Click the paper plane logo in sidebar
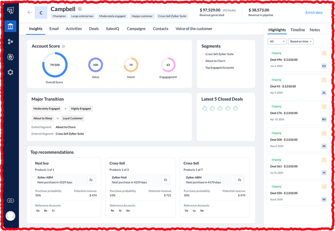 (x=10, y=11)
